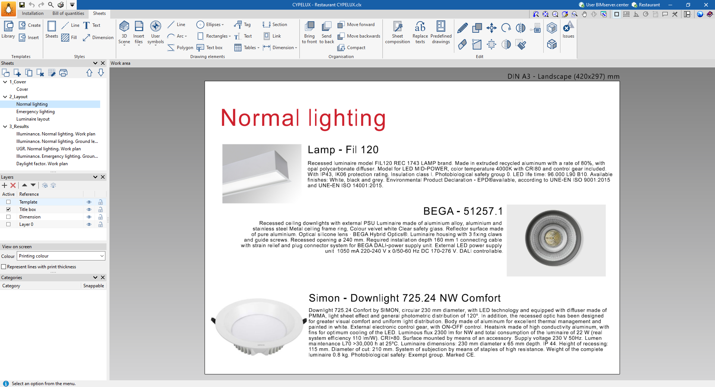This screenshot has height=387, width=715.
Task: Toggle active checkbox for Template layer
Action: pyautogui.click(x=8, y=202)
